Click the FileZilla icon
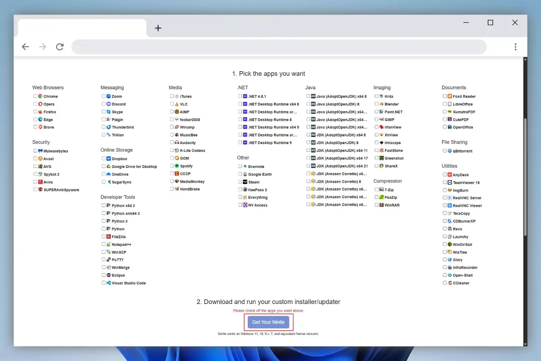This screenshot has width=541, height=361. coord(109,237)
